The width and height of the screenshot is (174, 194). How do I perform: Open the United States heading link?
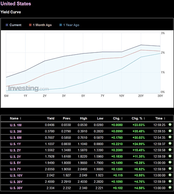tap(16, 3)
